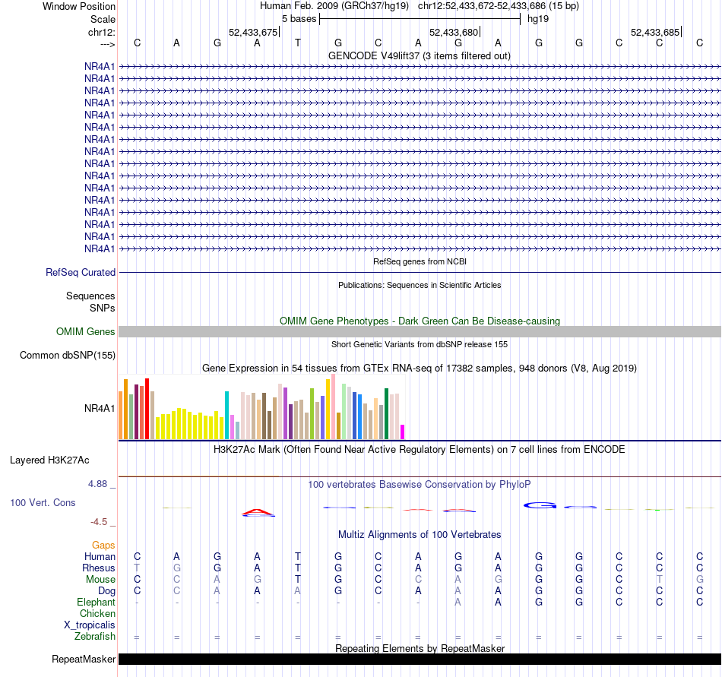Open Repeating Elements by RepeatMasker title
Viewport: 722px width, 677px height.
pos(420,648)
